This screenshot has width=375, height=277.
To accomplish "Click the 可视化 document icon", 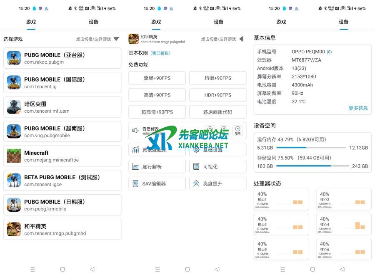I will [x=196, y=166].
